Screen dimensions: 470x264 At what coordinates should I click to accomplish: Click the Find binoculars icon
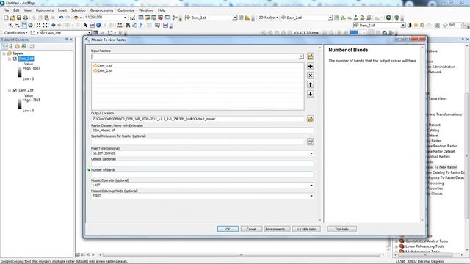click(x=128, y=26)
